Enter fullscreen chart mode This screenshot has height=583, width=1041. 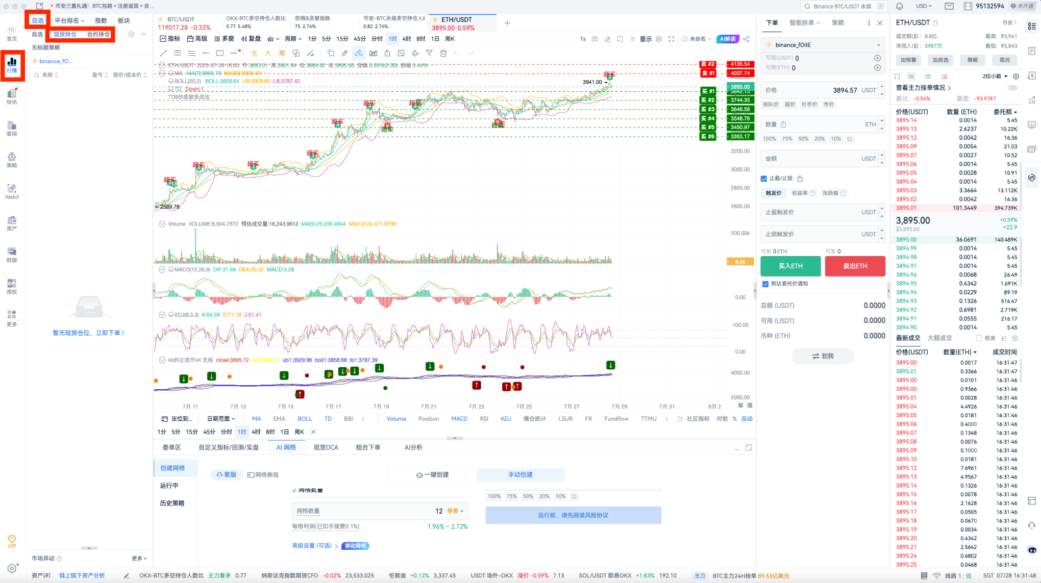click(672, 39)
